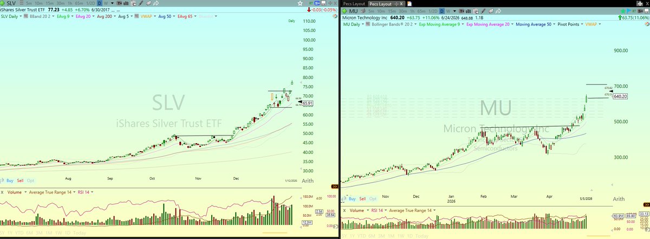The width and height of the screenshot is (650, 239).
Task: Click the template 'T' icon in SLV toolbar
Action: tap(119, 3)
